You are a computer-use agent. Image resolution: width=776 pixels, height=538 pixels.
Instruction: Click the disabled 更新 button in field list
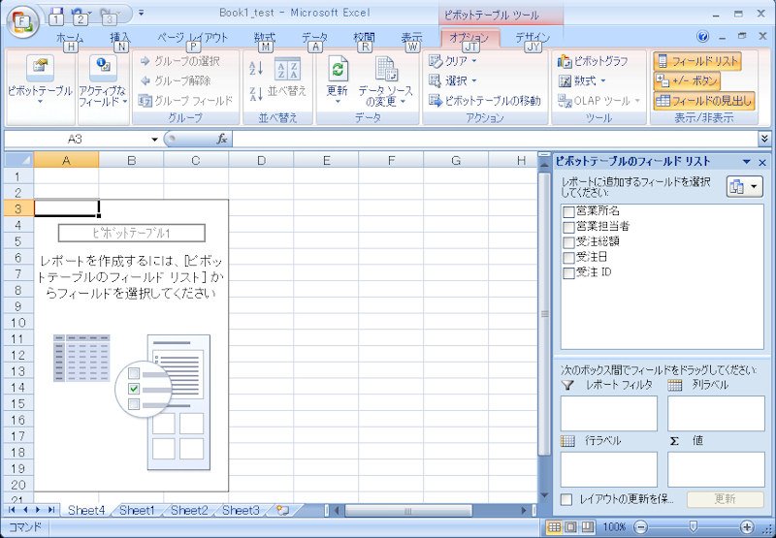pyautogui.click(x=725, y=499)
